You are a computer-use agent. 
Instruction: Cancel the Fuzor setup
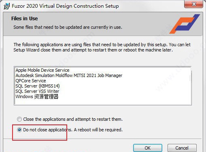(182, 148)
